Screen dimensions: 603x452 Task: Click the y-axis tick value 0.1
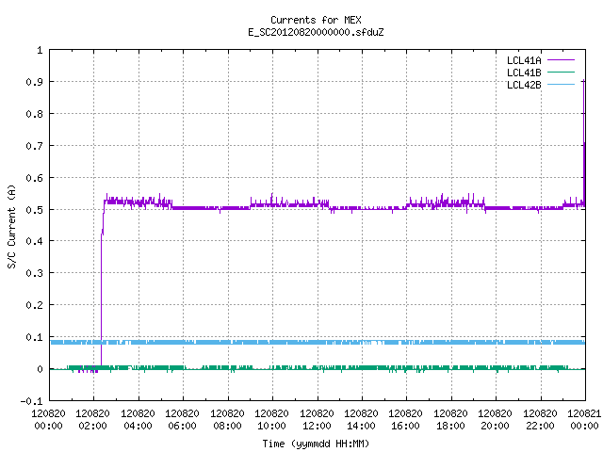[x=34, y=337]
